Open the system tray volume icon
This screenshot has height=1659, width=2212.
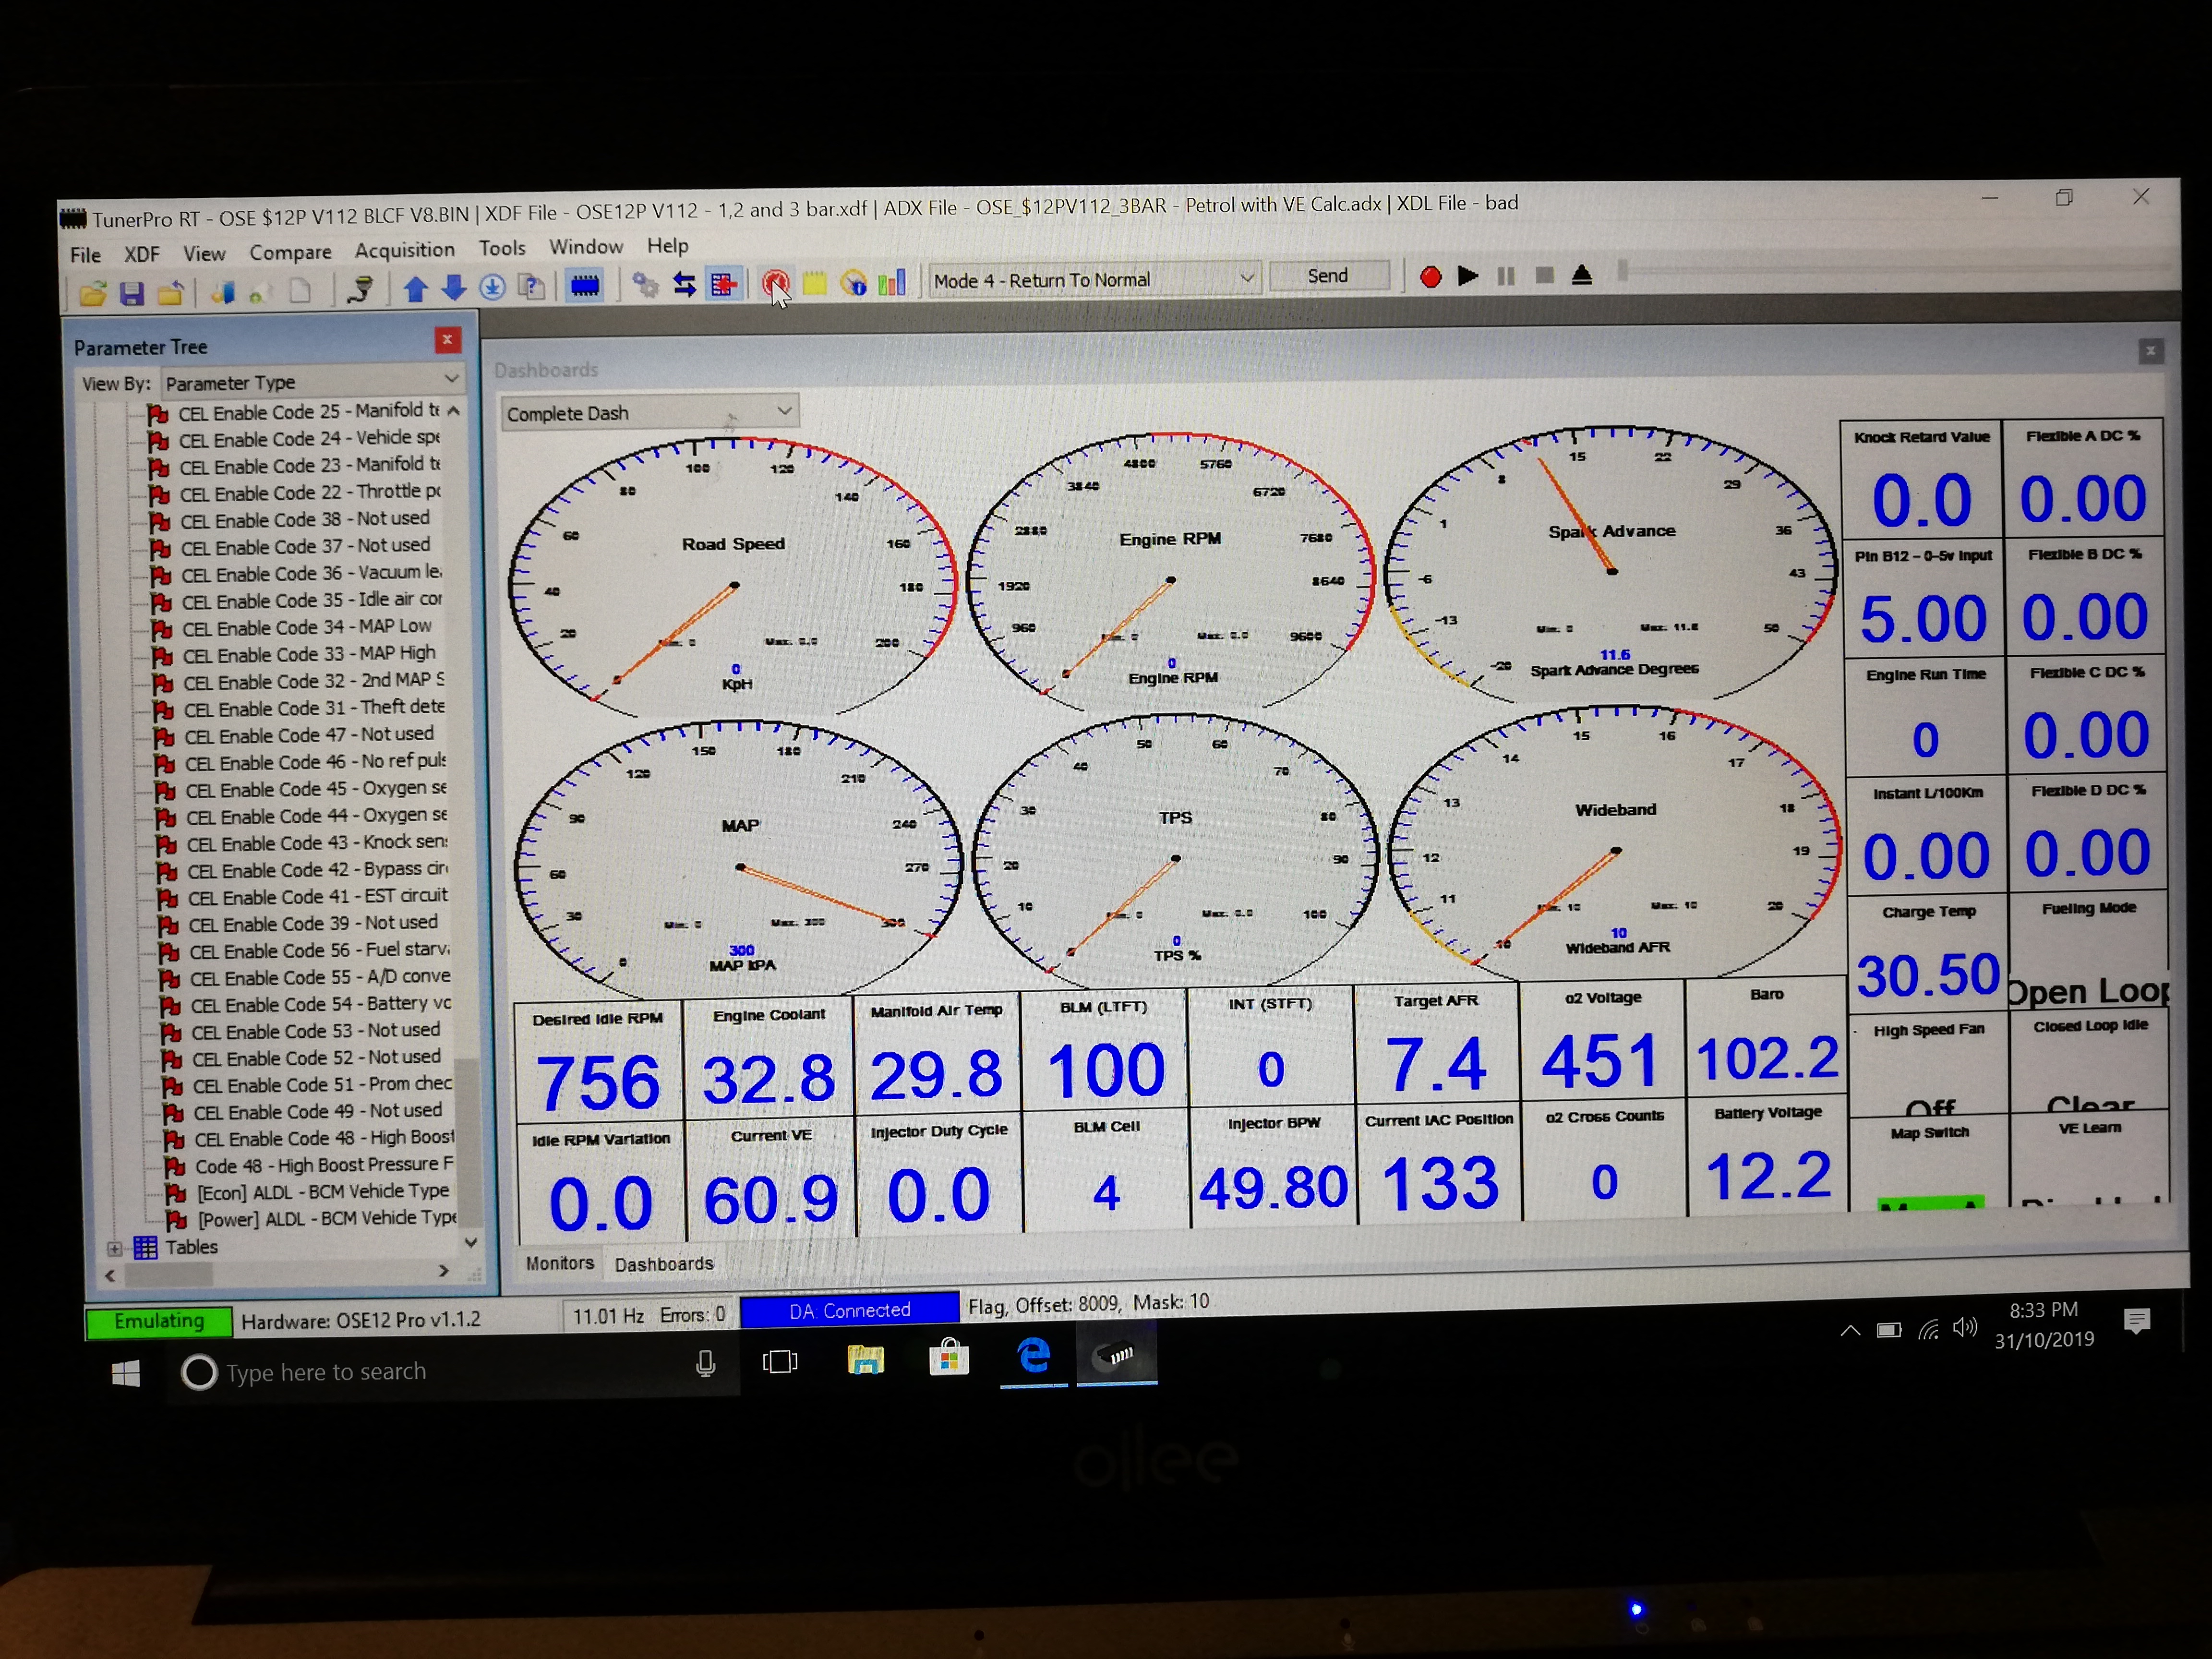coord(1965,1328)
